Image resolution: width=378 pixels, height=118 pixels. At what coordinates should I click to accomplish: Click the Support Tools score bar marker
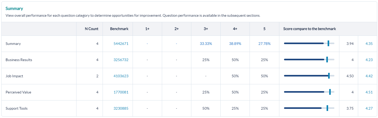[x=327, y=108]
